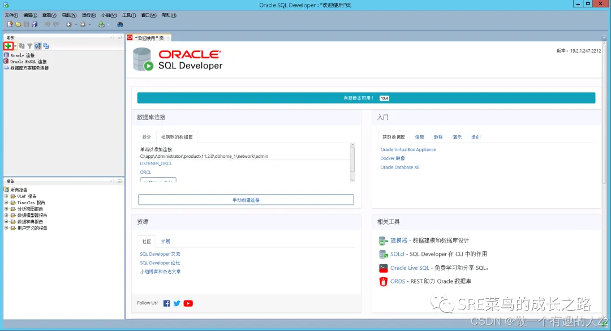Image resolution: width=611 pixels, height=331 pixels.
Task: Click the green plus New Connection icon
Action: coord(8,46)
